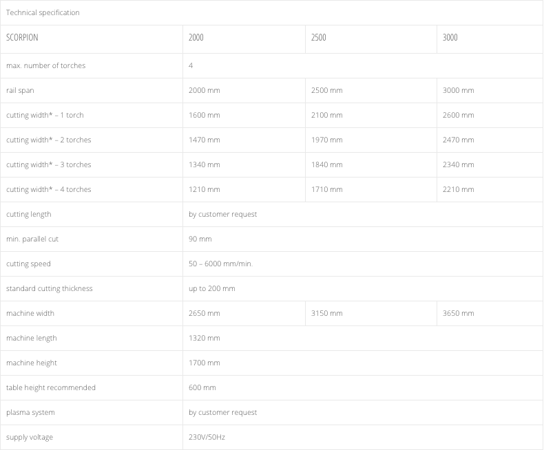Select the "up to 200 mm" thickness value

coord(212,288)
